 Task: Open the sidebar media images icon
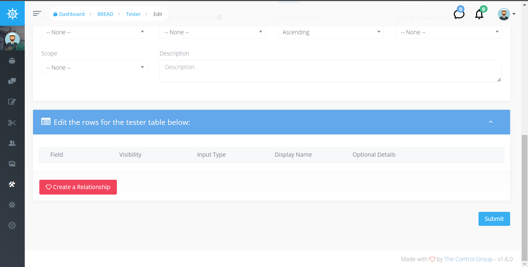coord(12,164)
